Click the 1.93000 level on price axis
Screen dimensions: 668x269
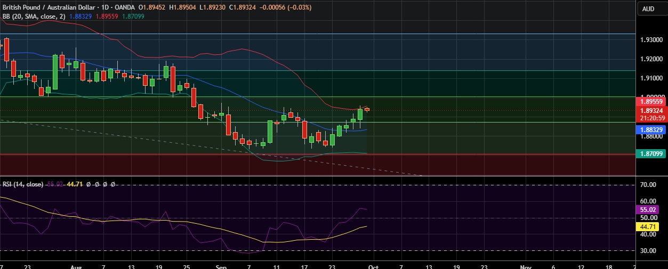click(651, 40)
